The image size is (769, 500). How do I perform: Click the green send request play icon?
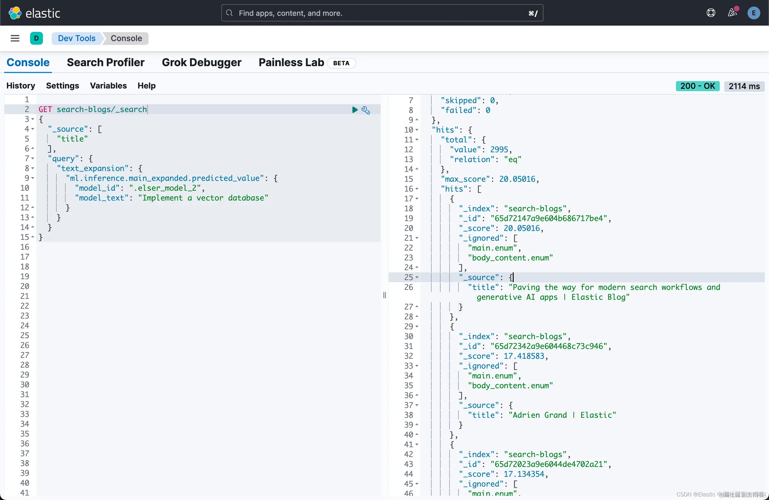(x=354, y=110)
